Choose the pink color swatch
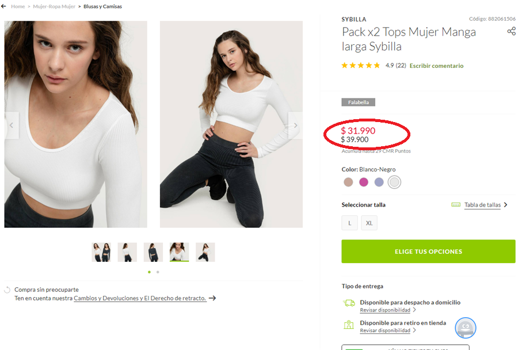Image resolution: width=518 pixels, height=350 pixels. pyautogui.click(x=364, y=182)
